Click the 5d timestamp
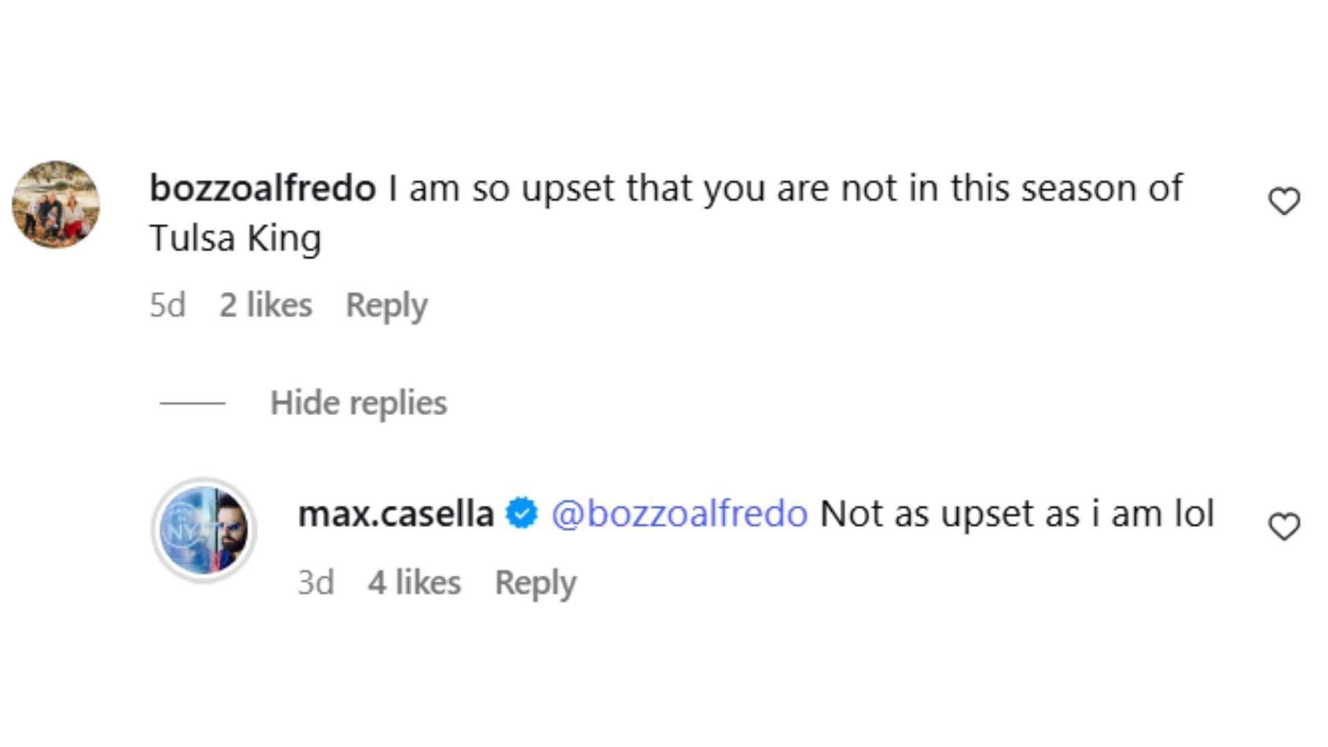This screenshot has width=1328, height=747. 167,305
